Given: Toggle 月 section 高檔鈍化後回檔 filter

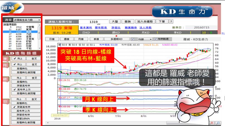Looking at the screenshot, I should click(x=26, y=72).
